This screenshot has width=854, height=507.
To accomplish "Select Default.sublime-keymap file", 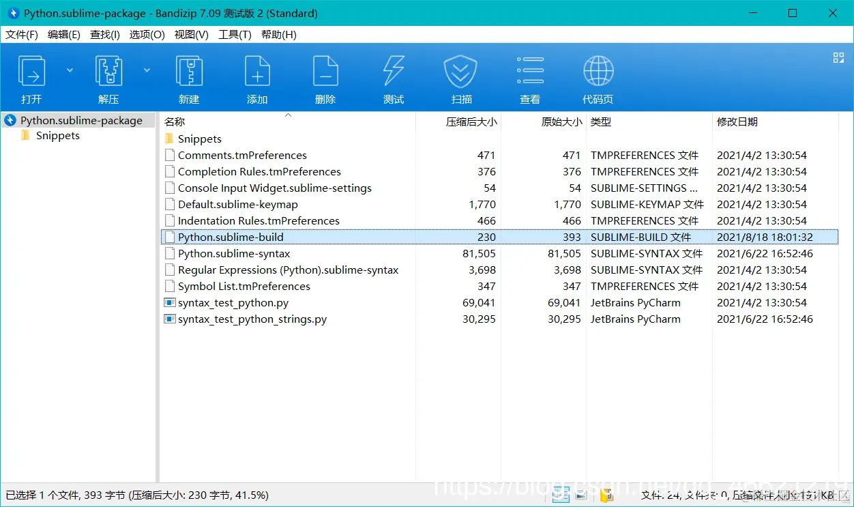I will 238,204.
